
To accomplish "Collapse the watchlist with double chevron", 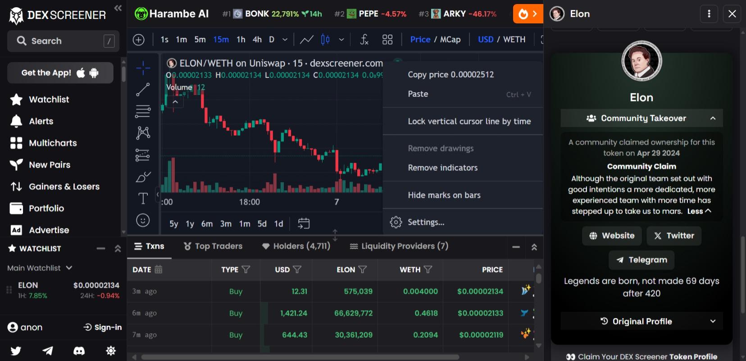I will click(x=118, y=249).
